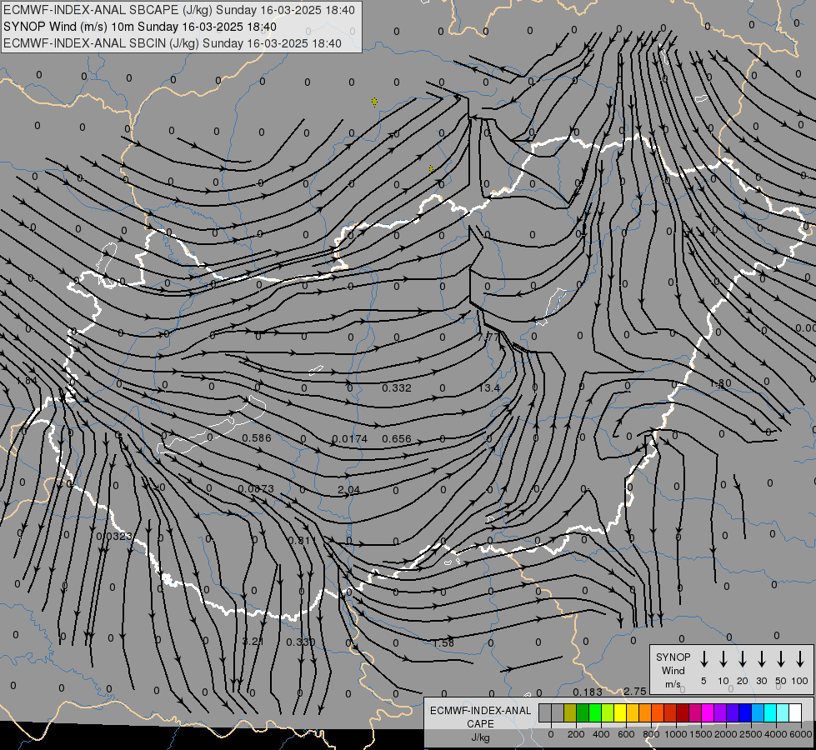Viewport: 816px width, 750px height.
Task: Click the 7.77 value on the map
Action: coord(488,337)
